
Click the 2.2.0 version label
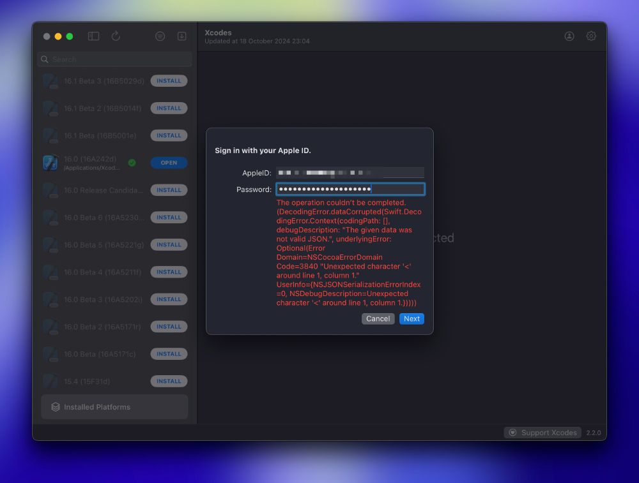(594, 433)
